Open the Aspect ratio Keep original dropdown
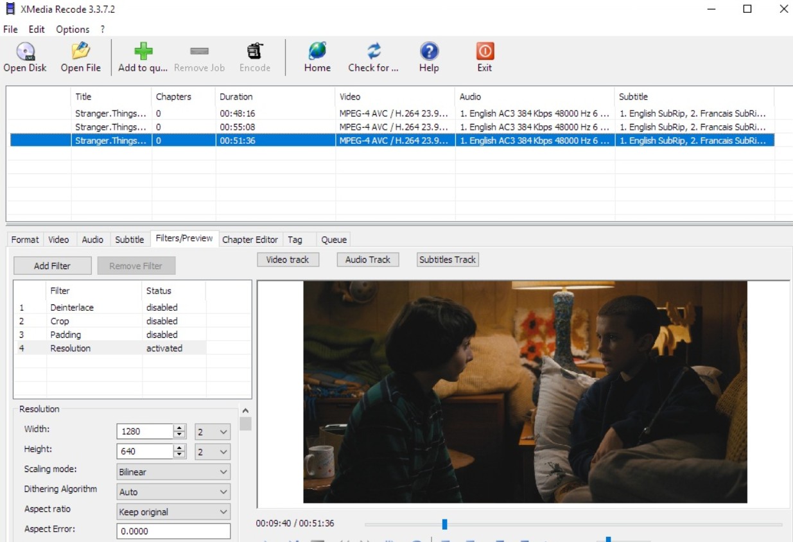793x542 pixels. pos(173,512)
